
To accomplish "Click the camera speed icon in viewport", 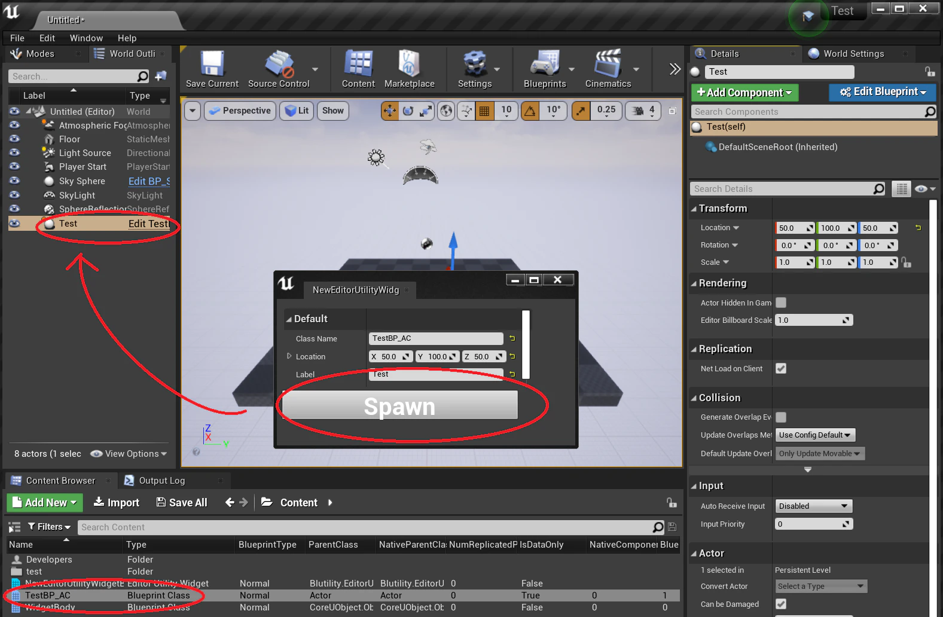I will click(x=638, y=111).
